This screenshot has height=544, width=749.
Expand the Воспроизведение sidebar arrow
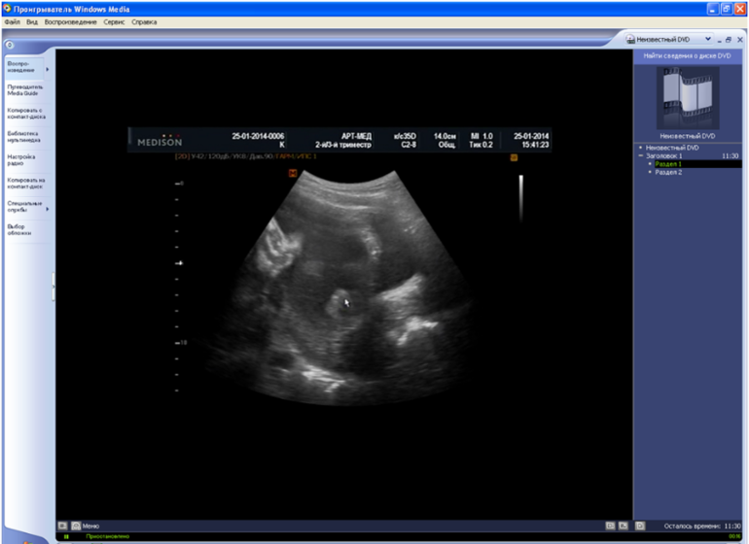pyautogui.click(x=47, y=69)
